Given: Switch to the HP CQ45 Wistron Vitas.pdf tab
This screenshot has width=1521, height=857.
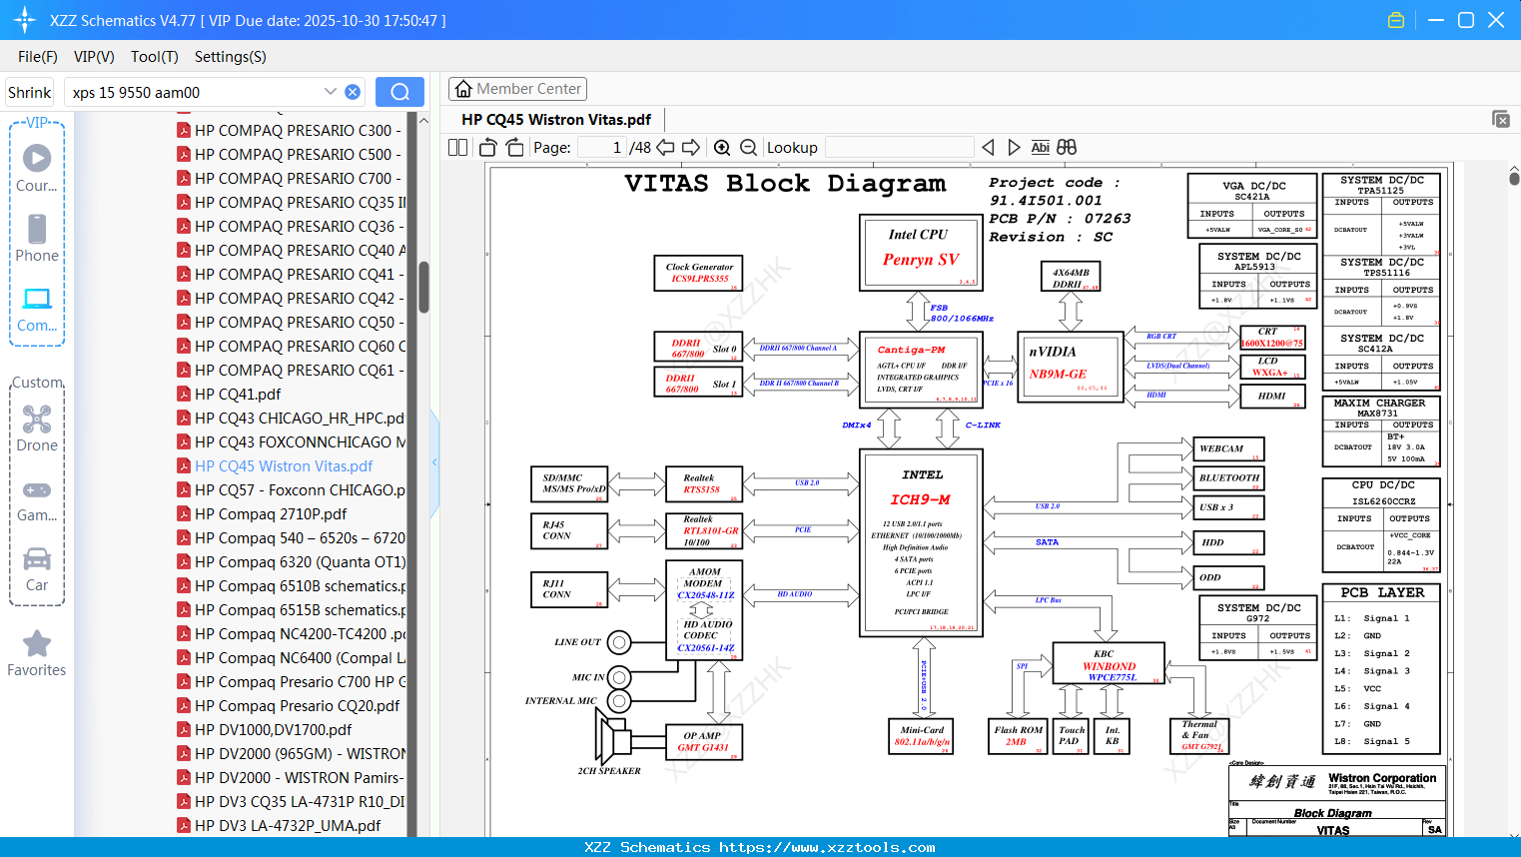Looking at the screenshot, I should click(x=556, y=120).
